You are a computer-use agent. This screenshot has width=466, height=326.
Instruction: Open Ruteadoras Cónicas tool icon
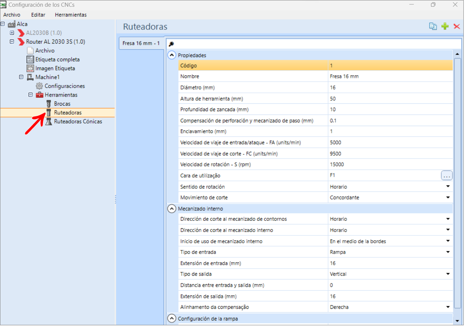click(x=48, y=122)
